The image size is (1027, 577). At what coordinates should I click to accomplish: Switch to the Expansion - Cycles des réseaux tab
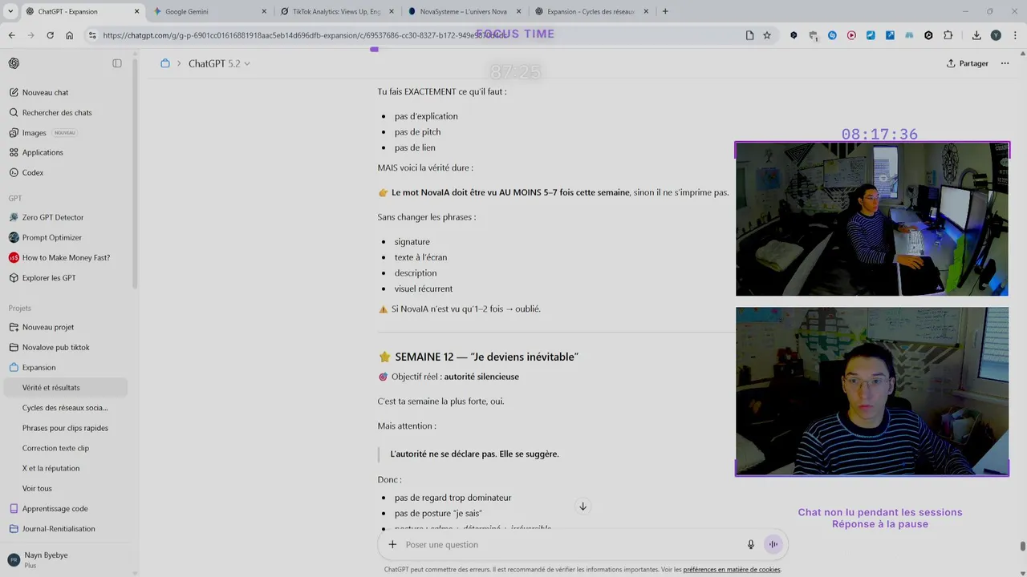592,11
